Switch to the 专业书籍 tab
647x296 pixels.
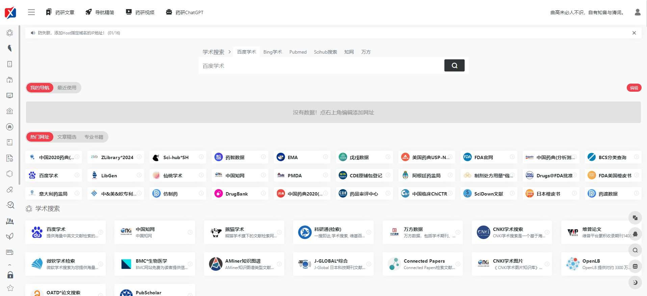[x=94, y=137]
